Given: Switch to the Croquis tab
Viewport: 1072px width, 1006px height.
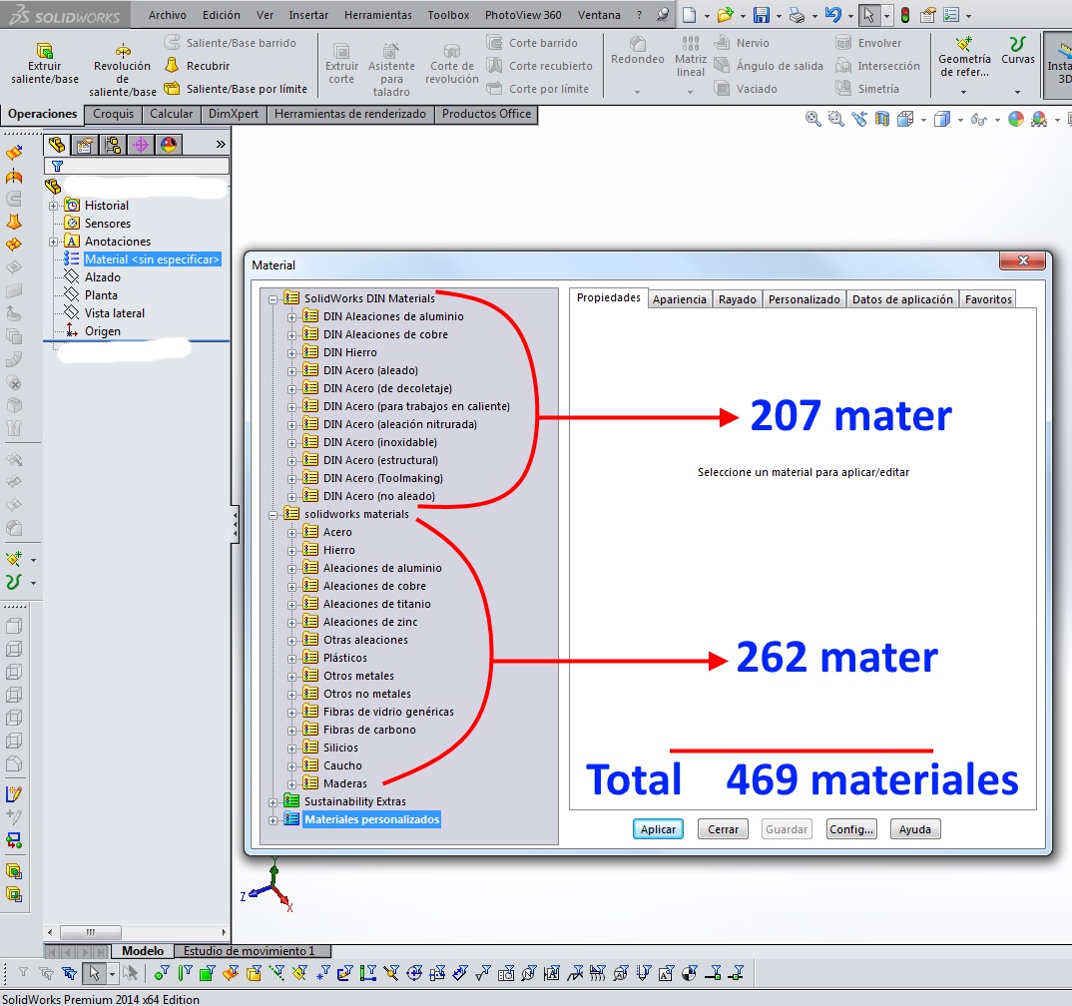Looking at the screenshot, I should [x=114, y=114].
